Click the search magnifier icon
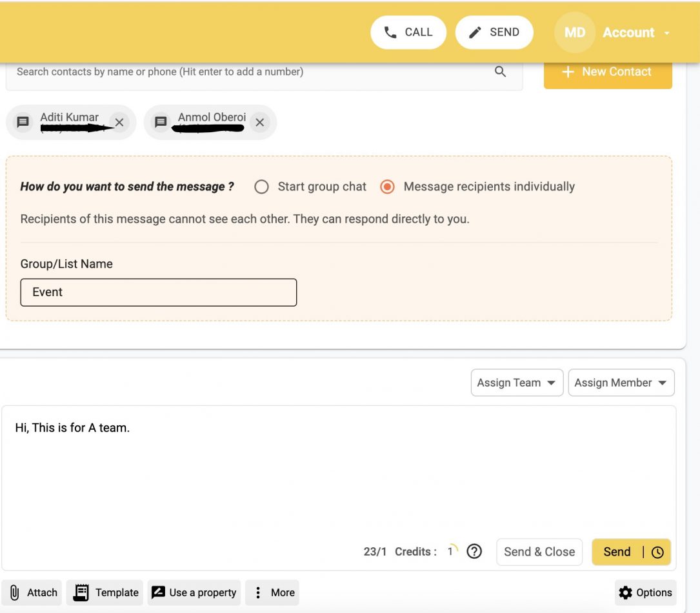Image resolution: width=700 pixels, height=613 pixels. [500, 72]
